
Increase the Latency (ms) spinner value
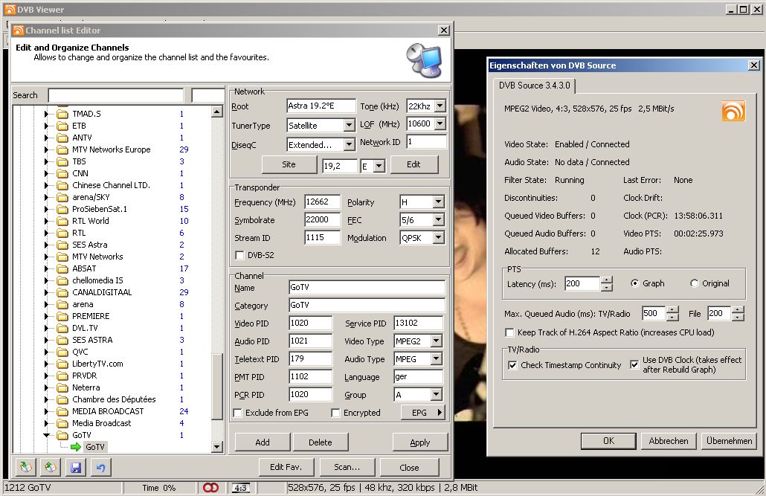[607, 280]
